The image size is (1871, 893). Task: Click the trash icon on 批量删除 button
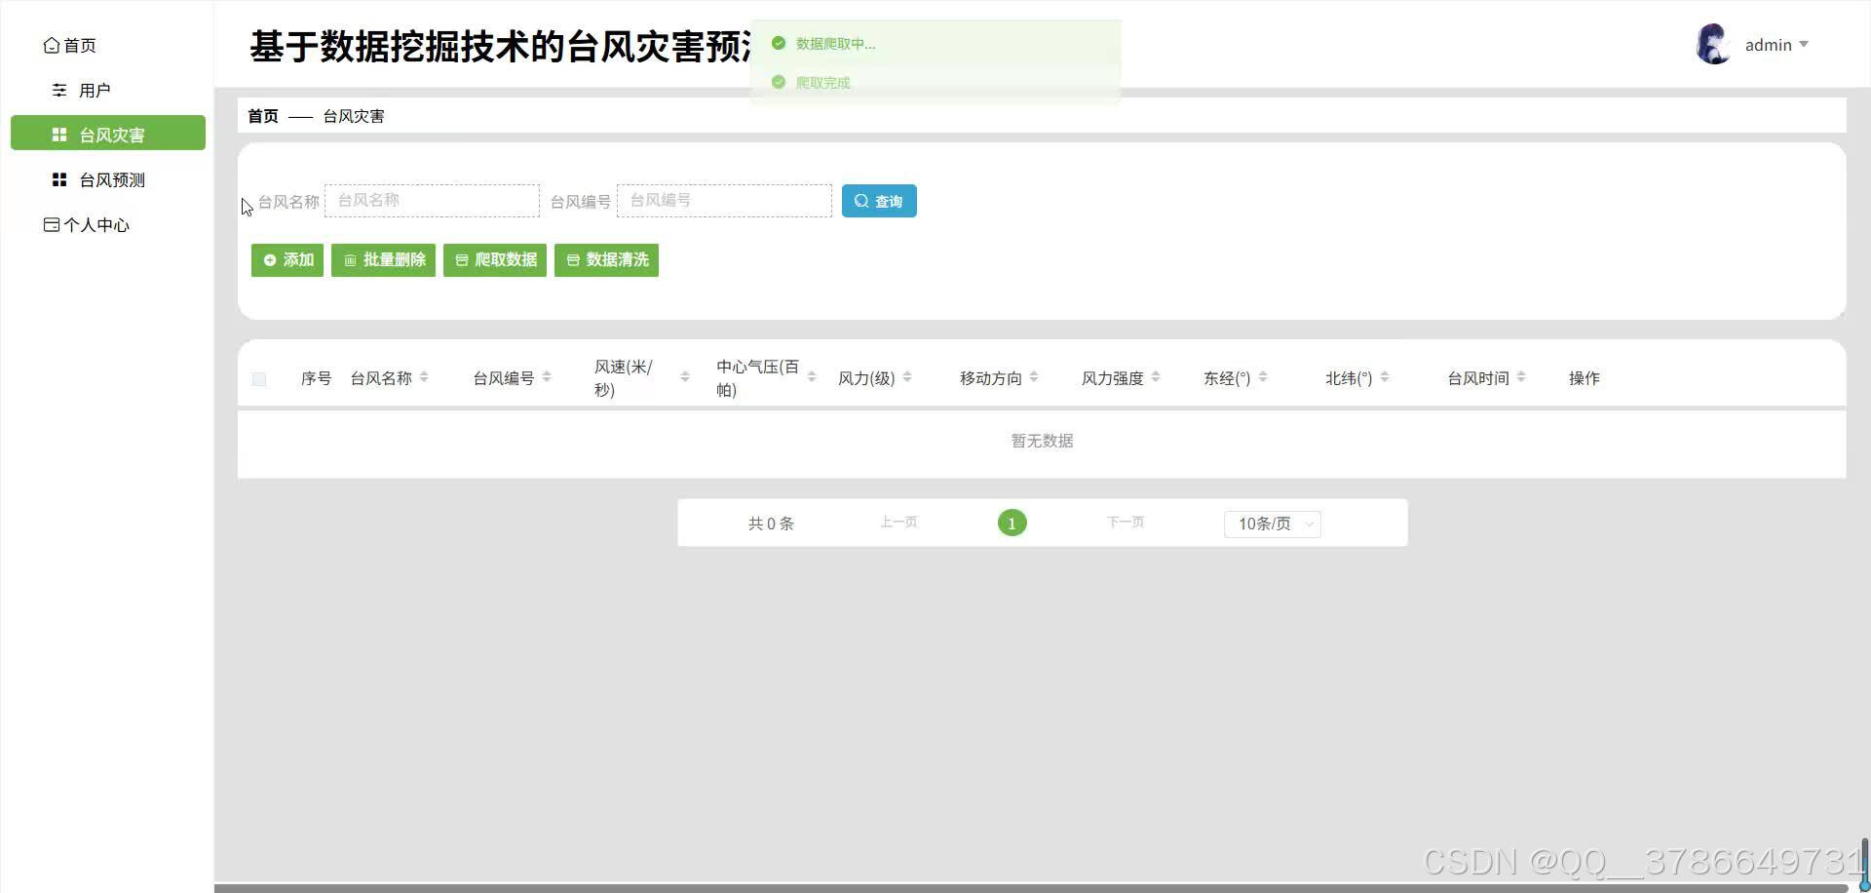[351, 260]
